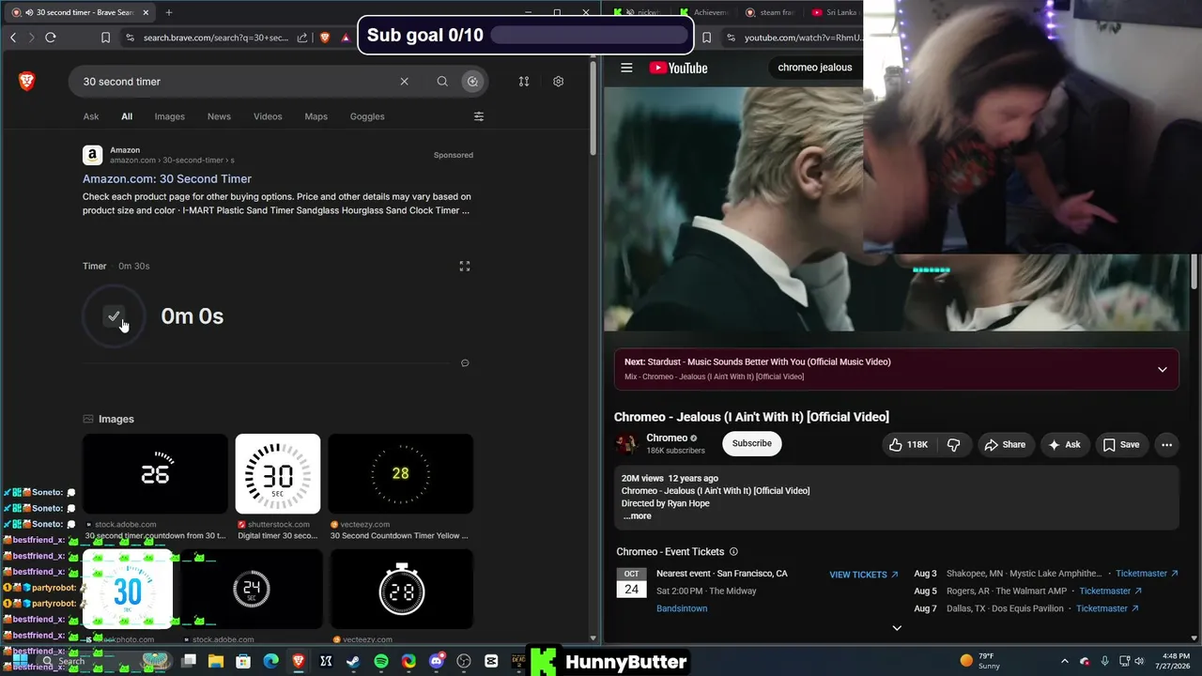1202x676 pixels.
Task: Open the Bandsintown link
Action: [x=682, y=608]
